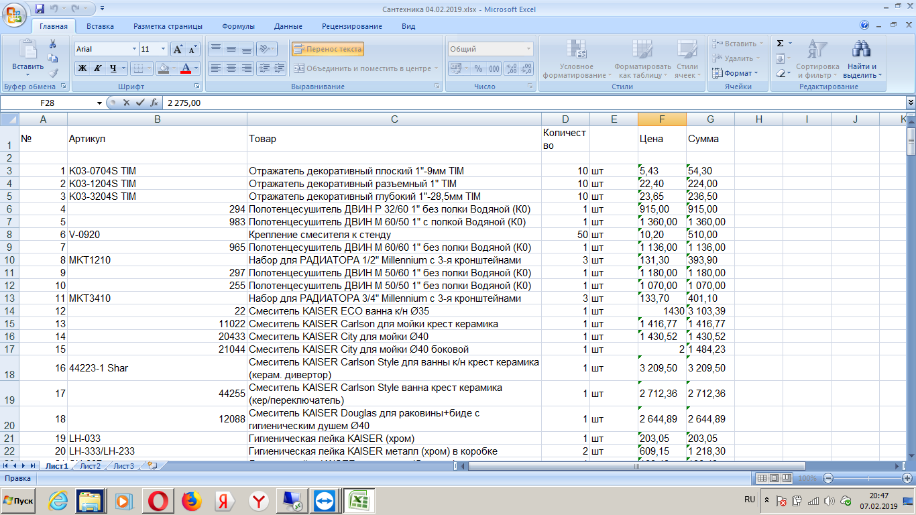Switch to Разметка страницы ribbon tab
The image size is (916, 515).
point(168,26)
